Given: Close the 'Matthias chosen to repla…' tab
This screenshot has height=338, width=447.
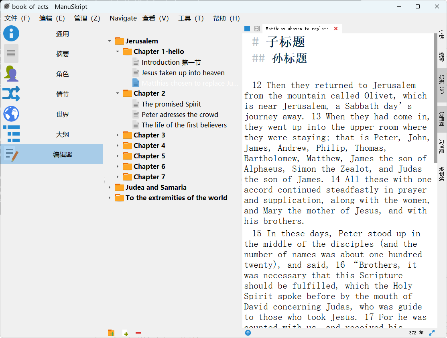Looking at the screenshot, I should click(336, 29).
